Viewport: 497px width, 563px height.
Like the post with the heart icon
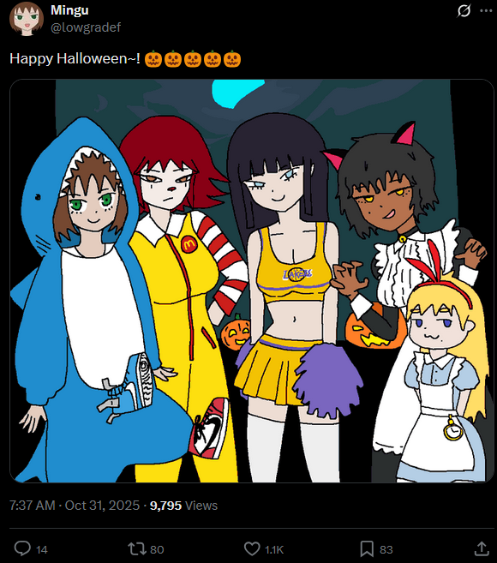(x=252, y=548)
